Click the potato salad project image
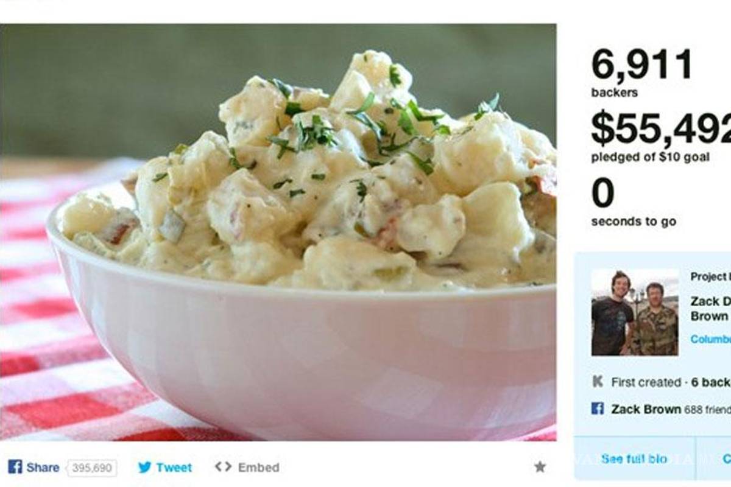731x487 pixels. (278, 232)
